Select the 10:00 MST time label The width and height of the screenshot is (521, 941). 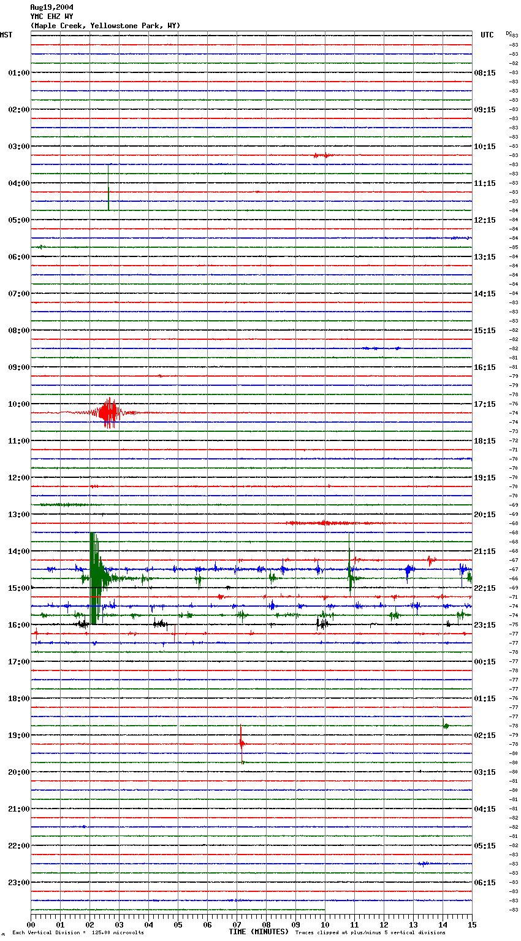[x=18, y=404]
